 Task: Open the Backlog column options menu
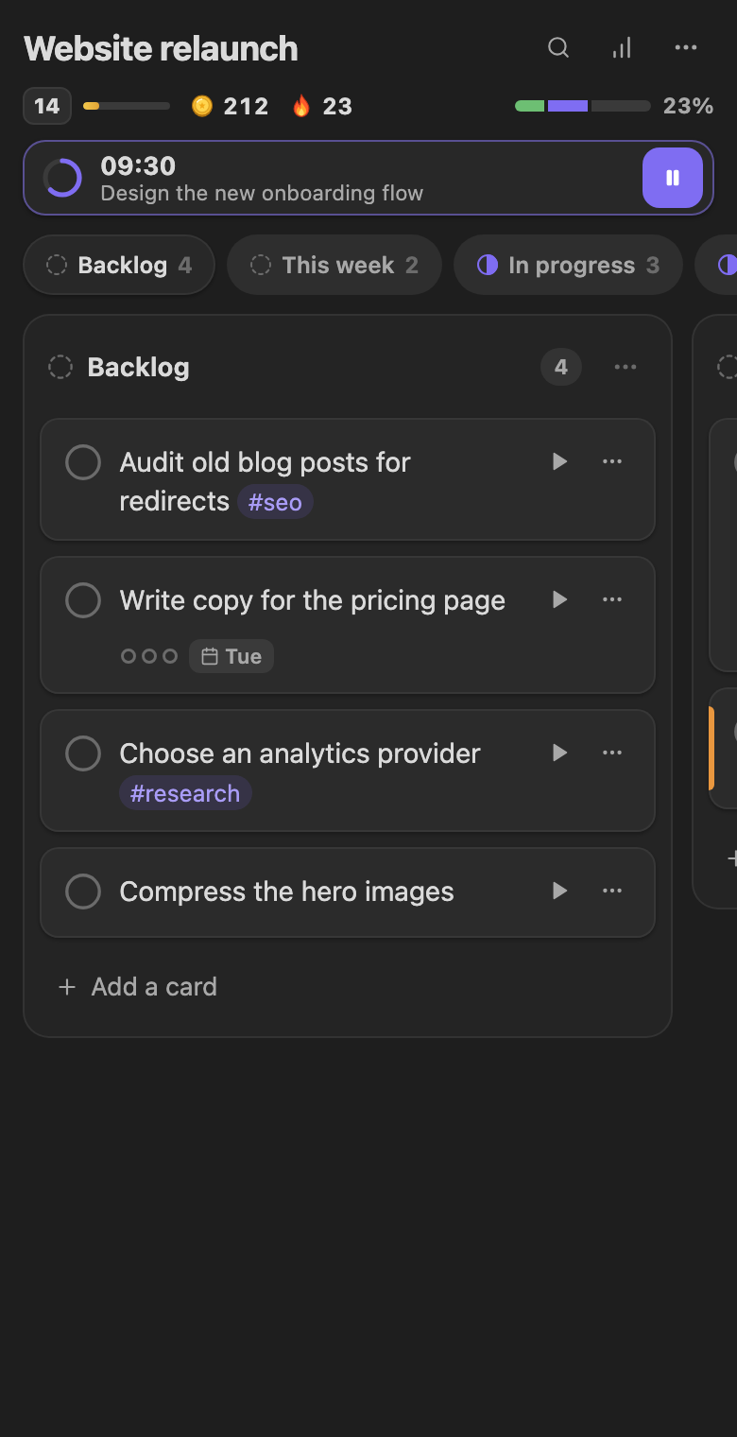click(x=626, y=367)
